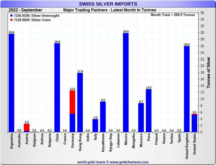Viewport: 216px width, 165px height.
Task: Click the 'Lebanon' axis label
Action: tap(118, 140)
